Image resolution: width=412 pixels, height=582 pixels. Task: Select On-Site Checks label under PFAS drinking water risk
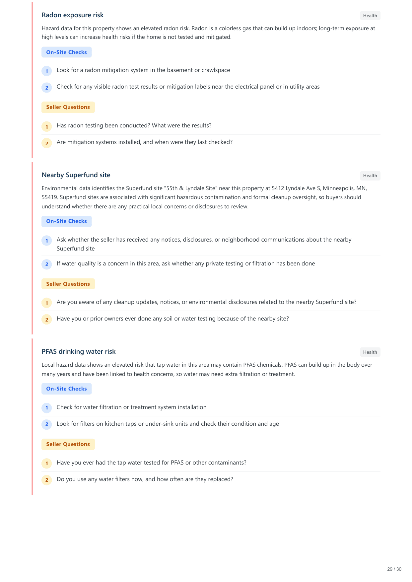click(x=66, y=389)
